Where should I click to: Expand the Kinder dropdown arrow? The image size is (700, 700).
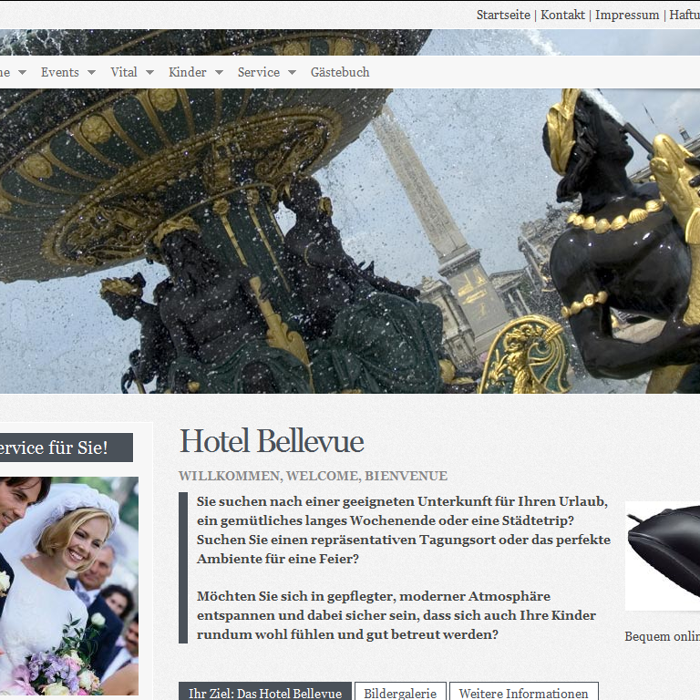[x=219, y=72]
